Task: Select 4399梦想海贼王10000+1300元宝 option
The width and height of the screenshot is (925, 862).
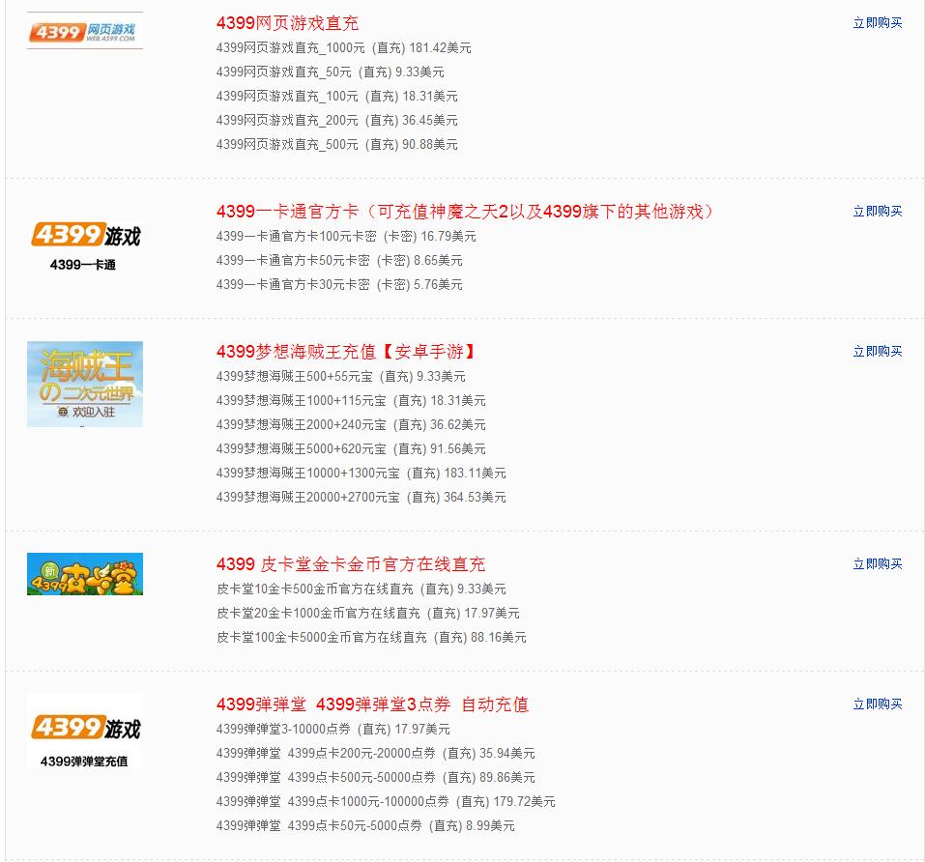Action: click(361, 473)
